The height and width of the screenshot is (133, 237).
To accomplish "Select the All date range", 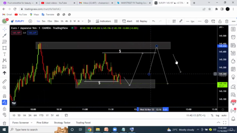I will [x=57, y=115].
